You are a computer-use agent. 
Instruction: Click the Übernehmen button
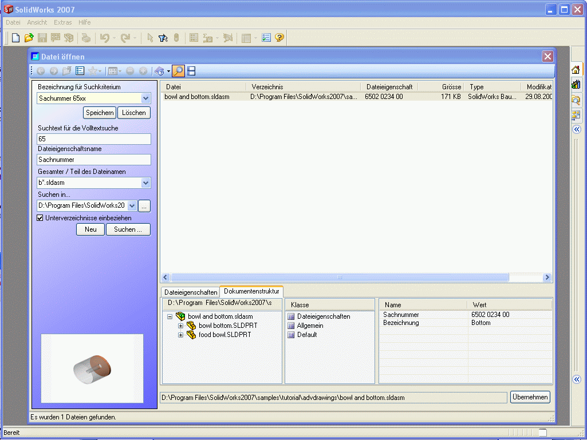point(530,397)
